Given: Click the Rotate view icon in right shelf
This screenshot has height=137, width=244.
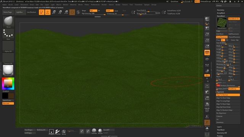Looking at the screenshot, I should (x=207, y=104).
